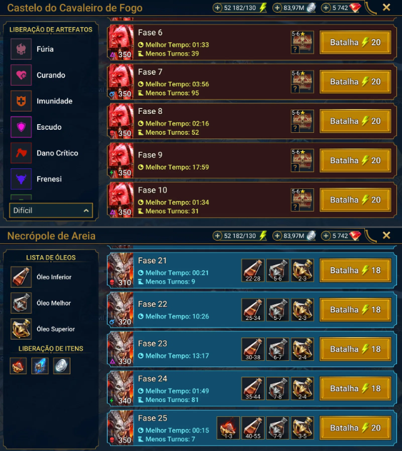Screen dimensions: 402x451
Task: Click the Fase 25 red gem reward
Action: click(x=228, y=428)
